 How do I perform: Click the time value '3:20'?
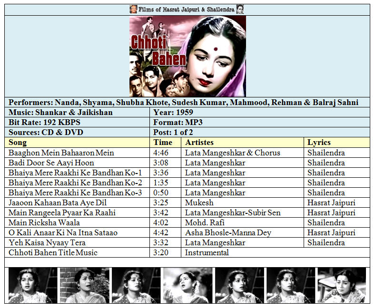161,252
